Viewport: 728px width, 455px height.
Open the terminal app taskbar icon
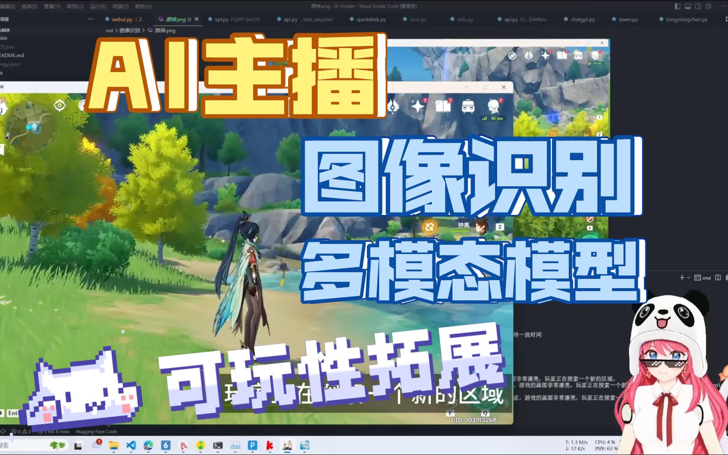tap(217, 445)
